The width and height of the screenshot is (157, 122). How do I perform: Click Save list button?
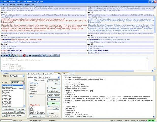click(21, 109)
